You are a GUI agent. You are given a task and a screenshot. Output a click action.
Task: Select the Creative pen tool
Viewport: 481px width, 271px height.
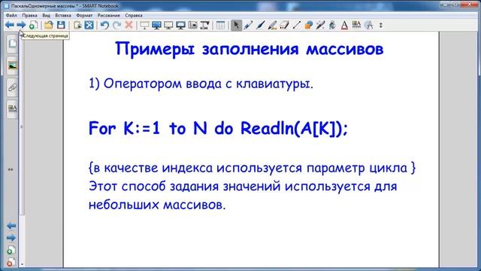pyautogui.click(x=272, y=25)
